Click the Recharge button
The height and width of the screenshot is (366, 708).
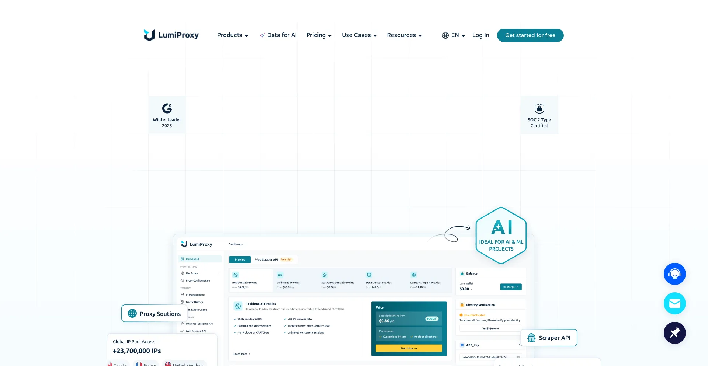(511, 287)
